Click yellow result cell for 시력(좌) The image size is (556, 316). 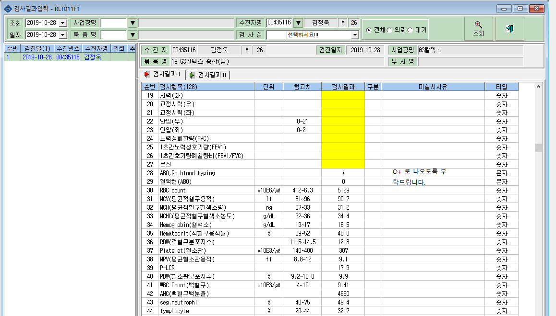pos(343,95)
